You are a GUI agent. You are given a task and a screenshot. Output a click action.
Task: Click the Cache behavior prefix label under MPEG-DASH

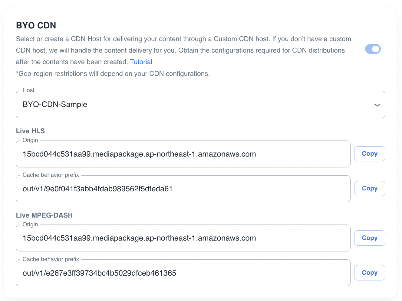click(51, 259)
